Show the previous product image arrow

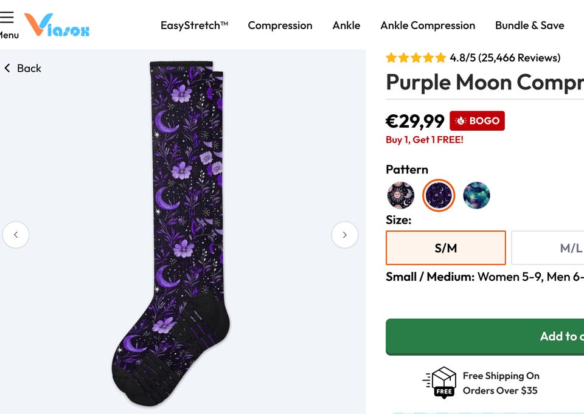[x=16, y=235]
